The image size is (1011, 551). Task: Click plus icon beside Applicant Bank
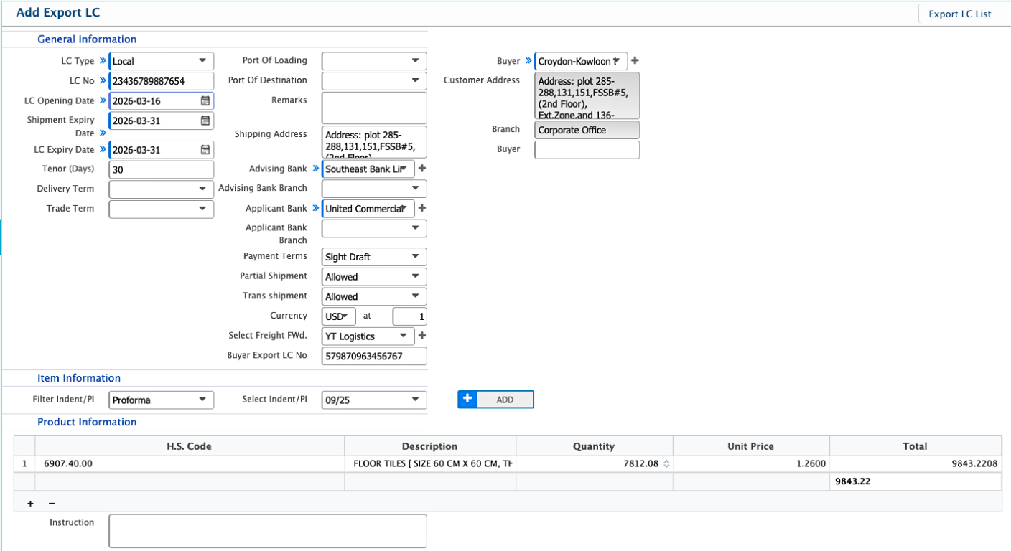(x=422, y=209)
